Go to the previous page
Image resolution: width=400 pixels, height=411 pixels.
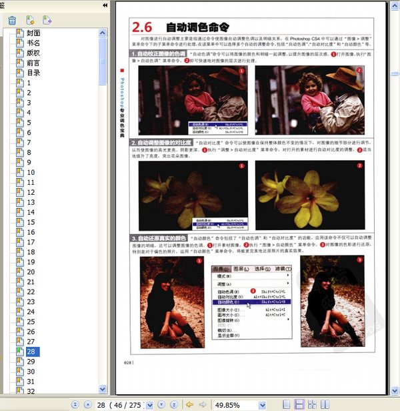pyautogui.click(x=87, y=404)
